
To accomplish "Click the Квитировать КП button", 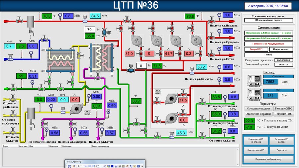I will pos(255,150).
